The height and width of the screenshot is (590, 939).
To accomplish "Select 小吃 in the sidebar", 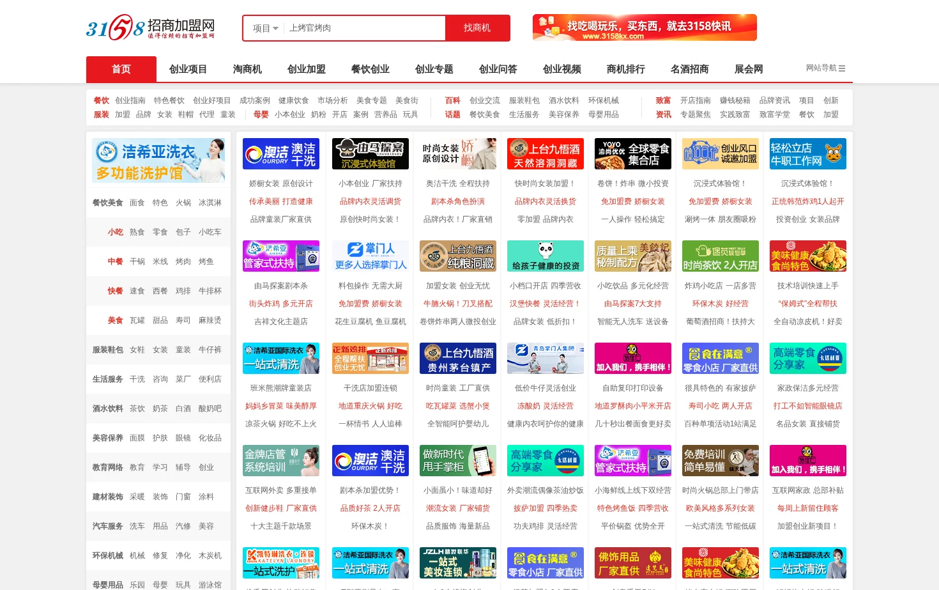I will pyautogui.click(x=116, y=232).
